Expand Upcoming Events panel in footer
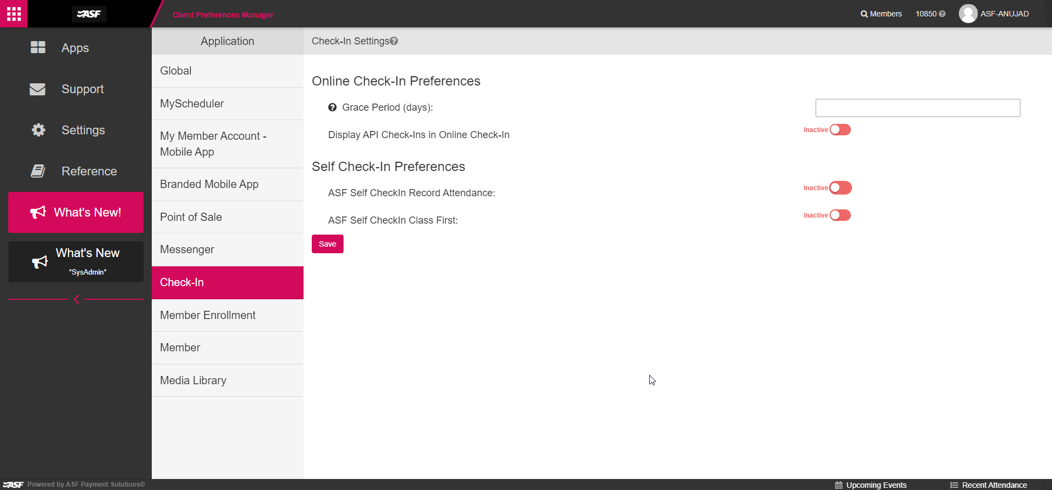The height and width of the screenshot is (490, 1052). tap(871, 485)
